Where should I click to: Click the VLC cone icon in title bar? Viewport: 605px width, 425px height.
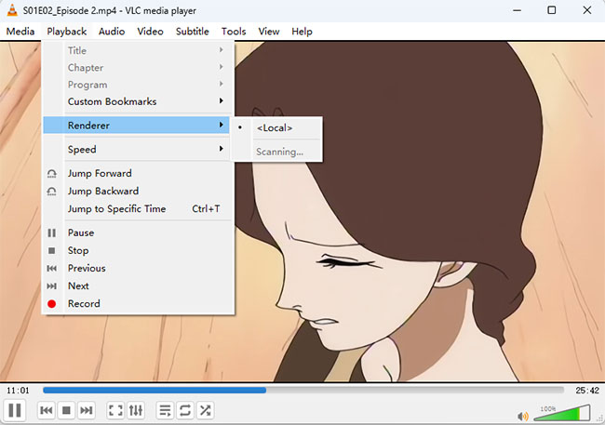[12, 10]
